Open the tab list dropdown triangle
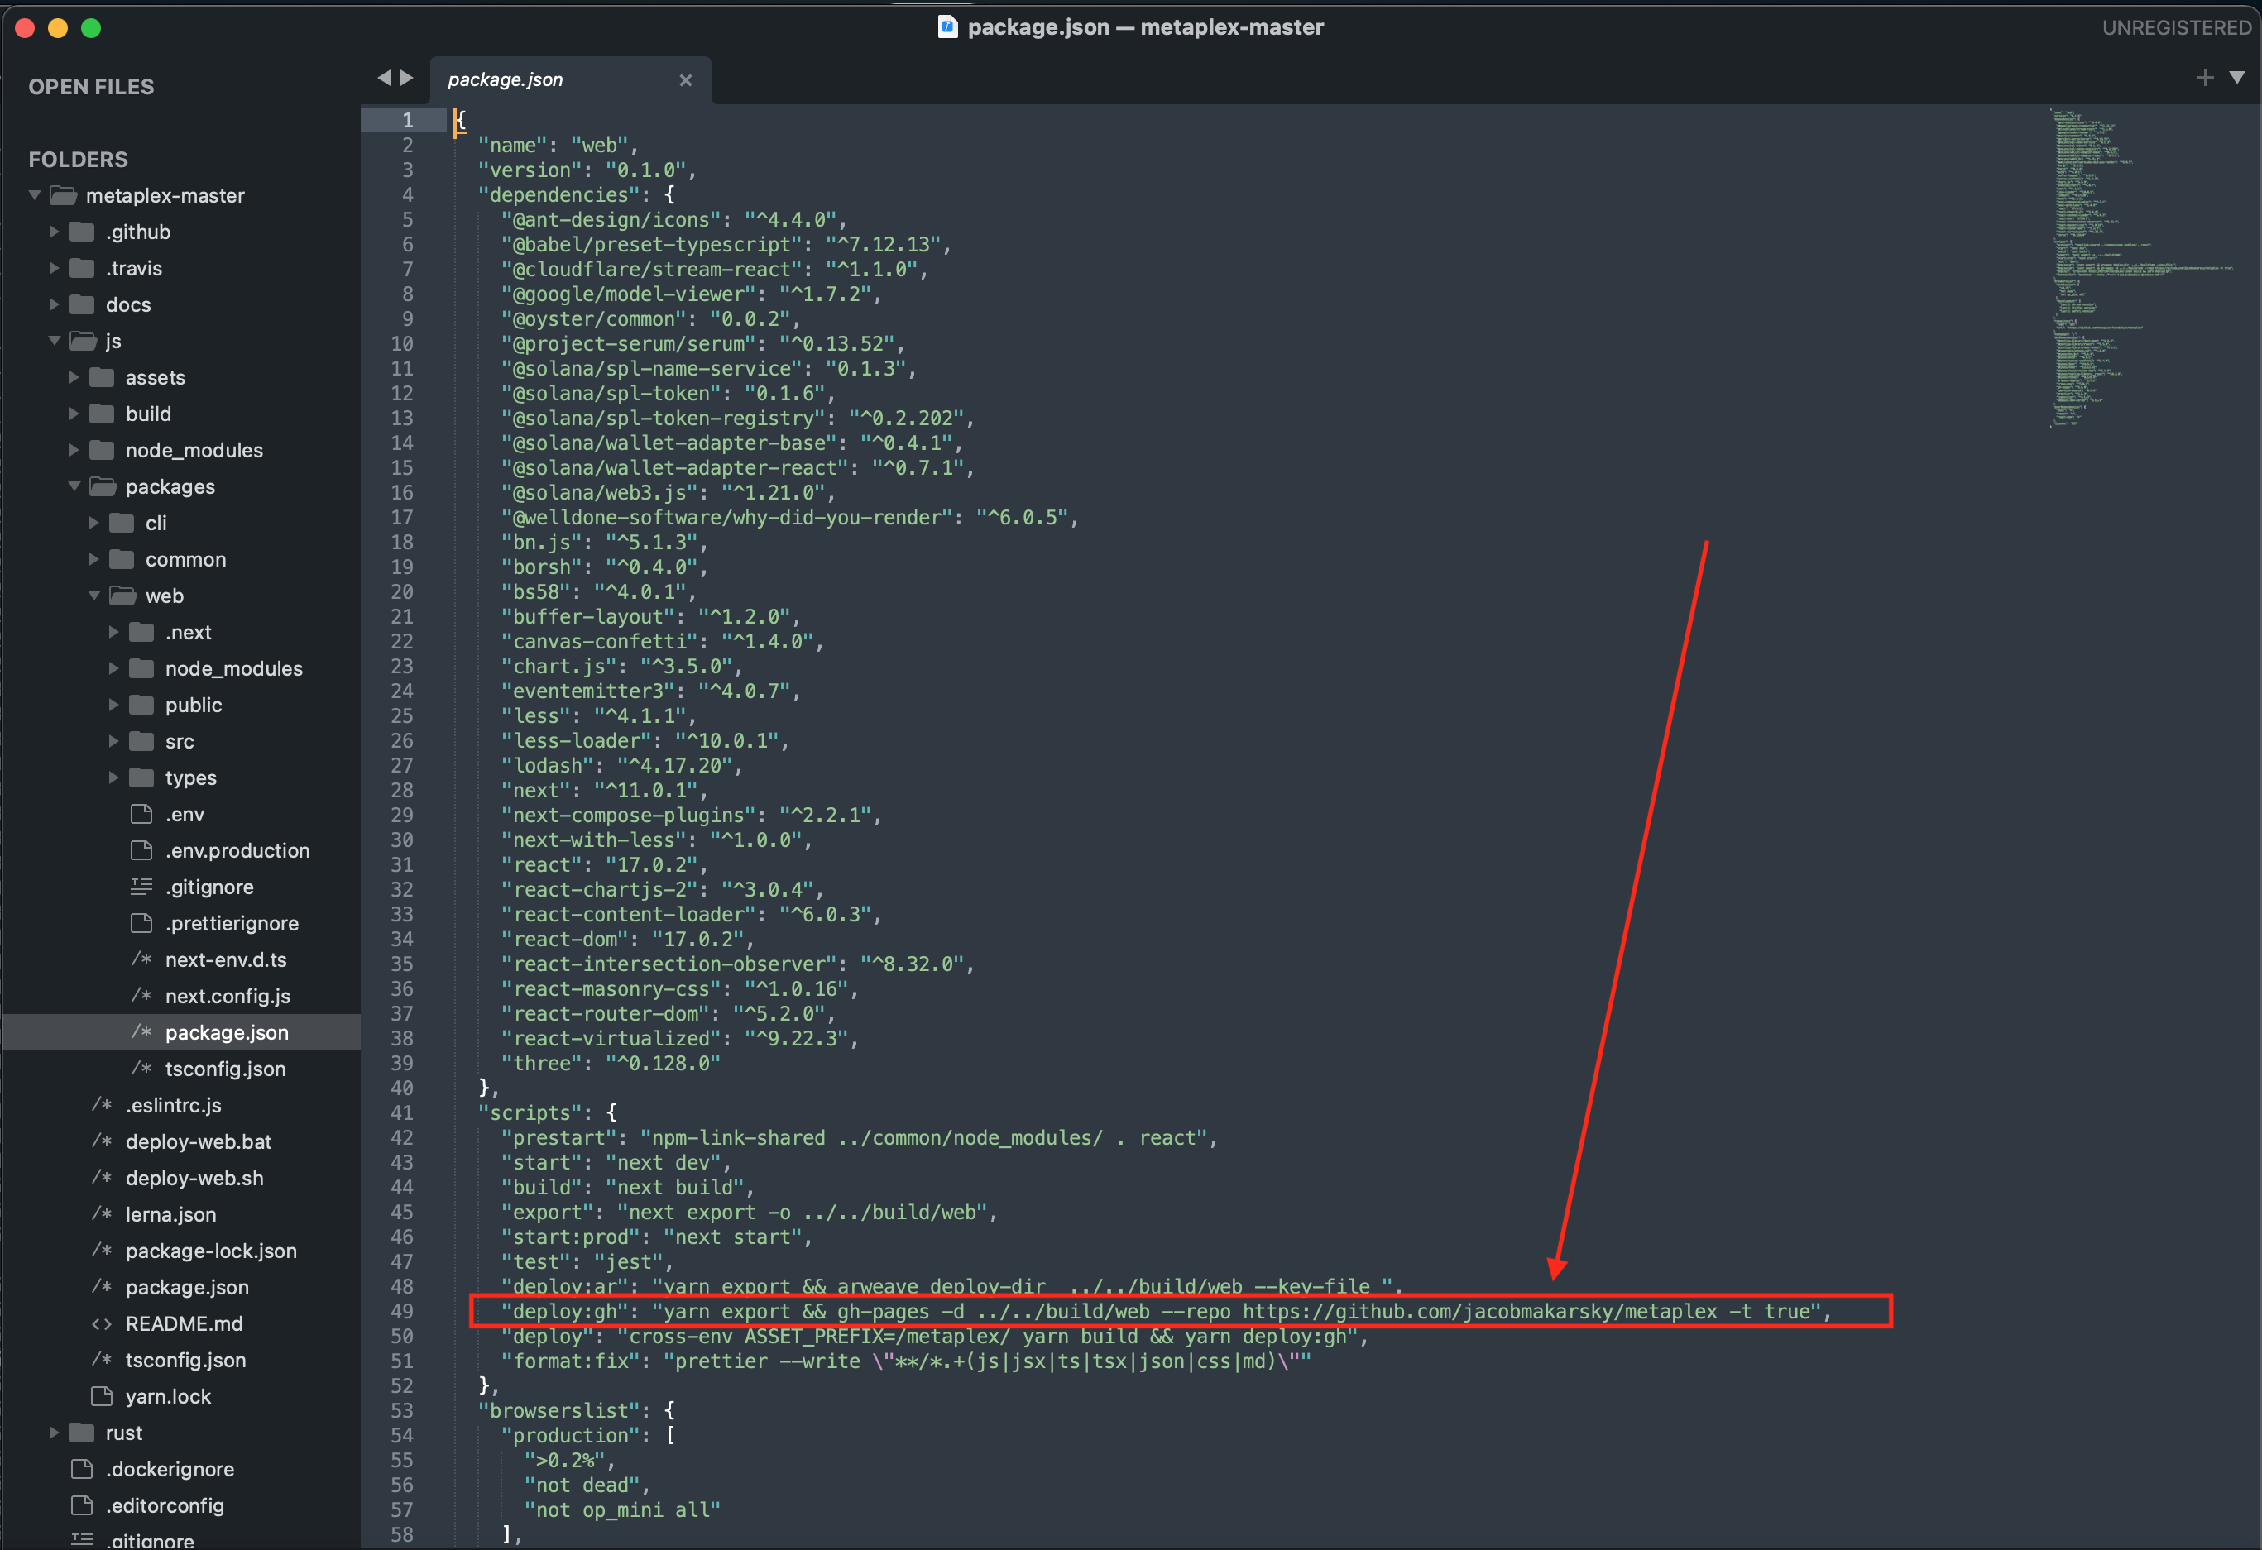Viewport: 2262px width, 1550px height. point(2236,78)
